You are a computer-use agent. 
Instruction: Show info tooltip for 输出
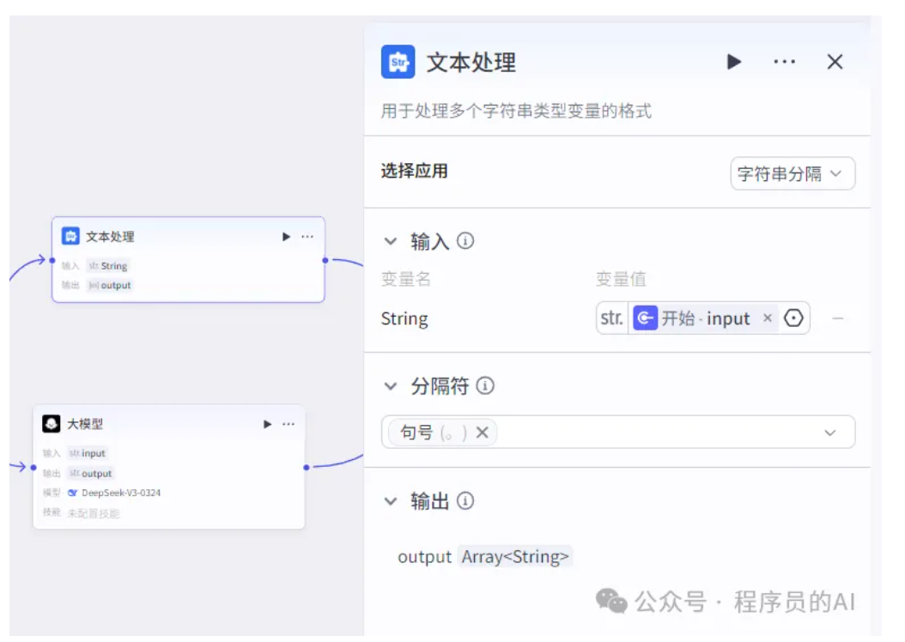click(x=465, y=500)
